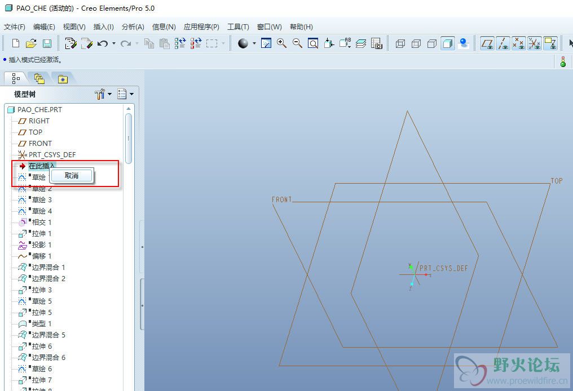The height and width of the screenshot is (391, 573).
Task: Switch to the Model Tree navigator tab
Action: pos(16,78)
